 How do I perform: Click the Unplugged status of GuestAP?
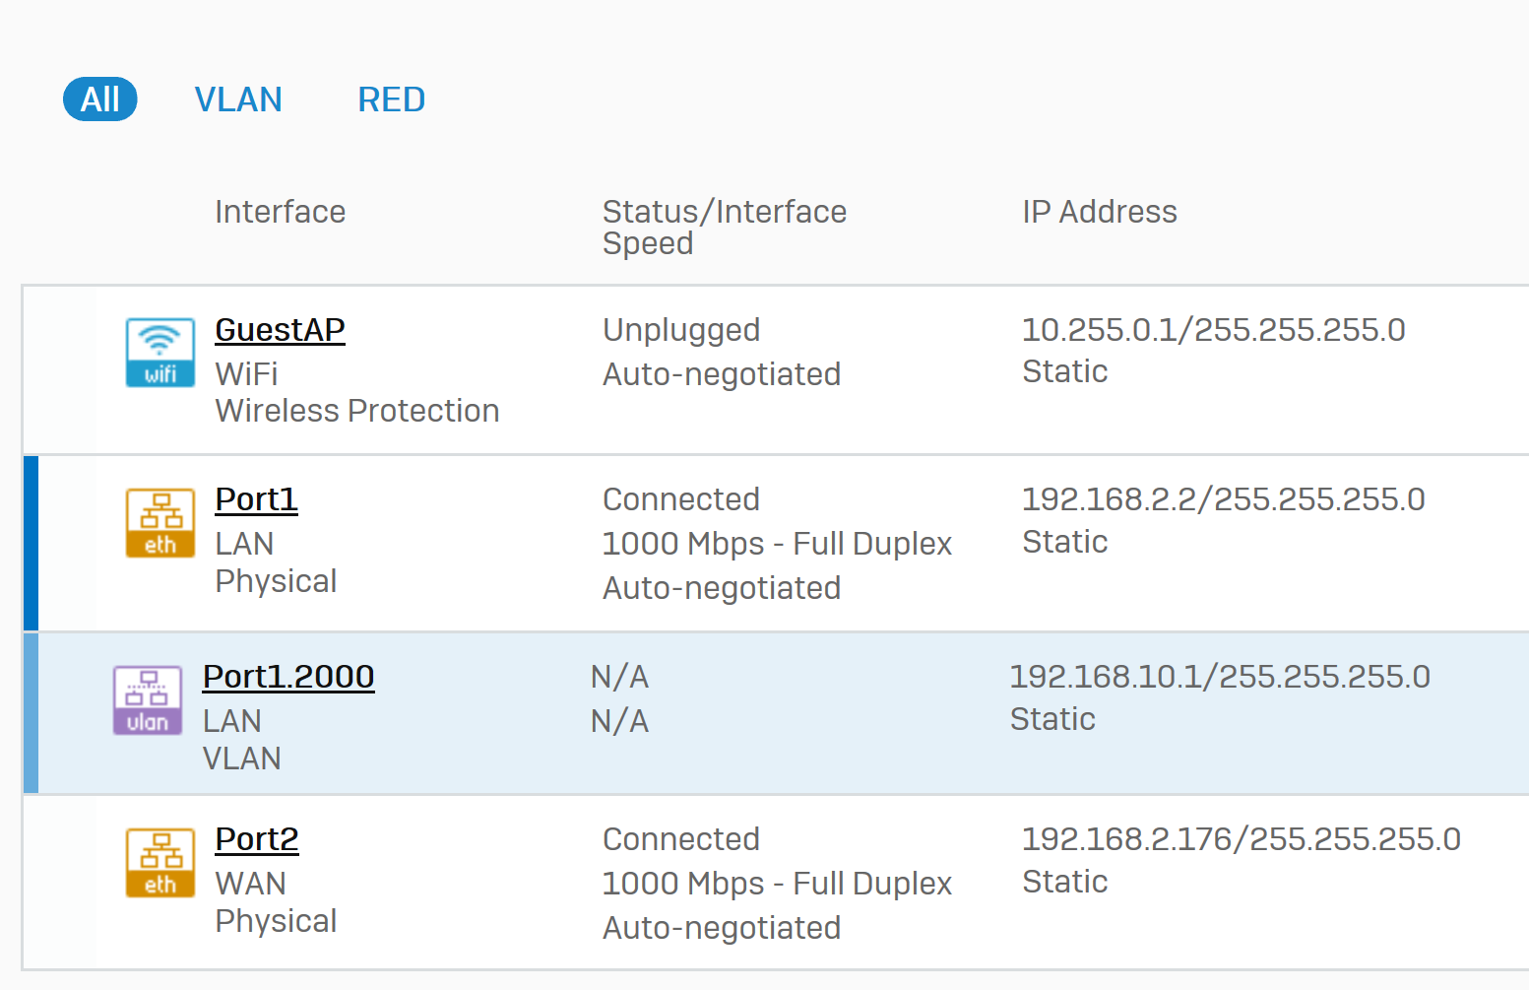tap(681, 330)
